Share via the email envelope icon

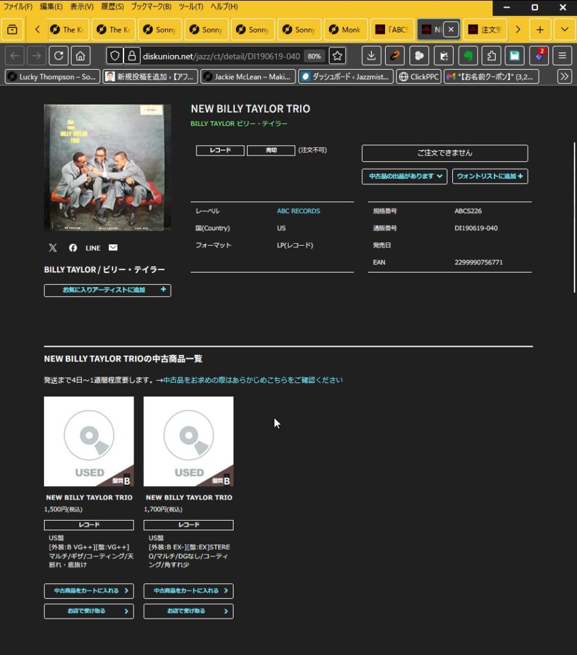[x=113, y=248]
